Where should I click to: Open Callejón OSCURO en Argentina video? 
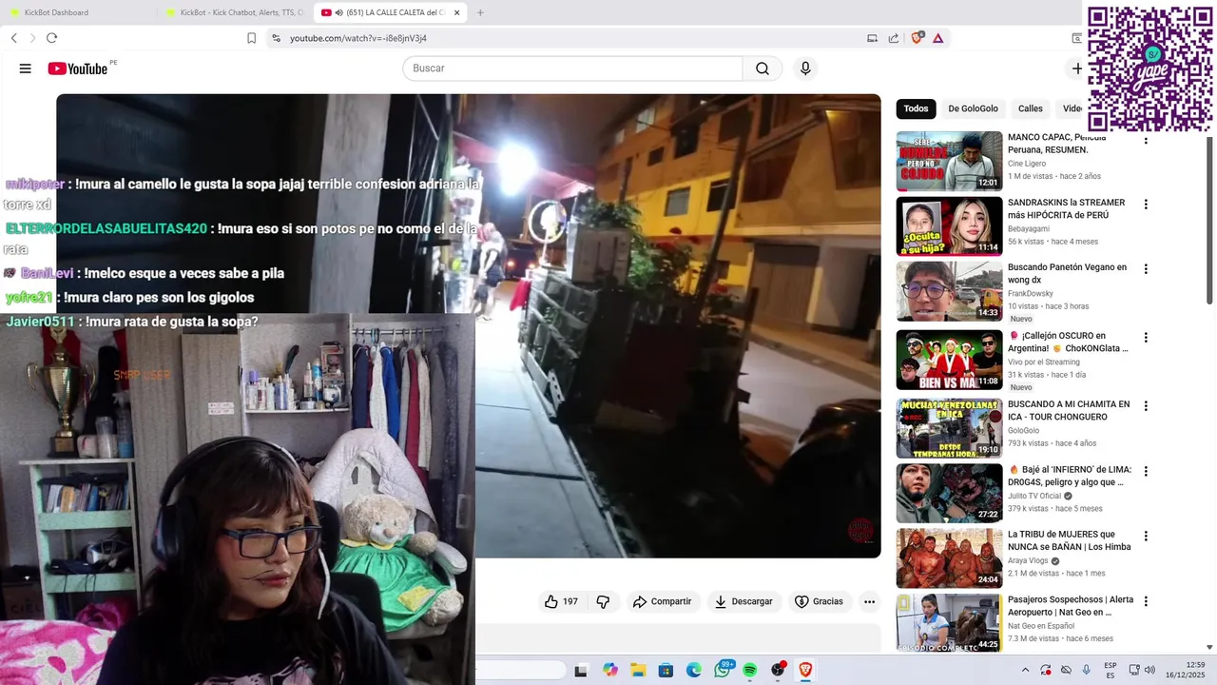point(949,360)
